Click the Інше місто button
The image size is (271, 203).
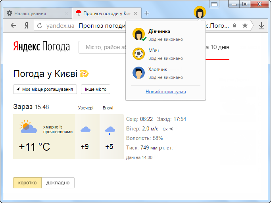pyautogui.click(x=96, y=89)
